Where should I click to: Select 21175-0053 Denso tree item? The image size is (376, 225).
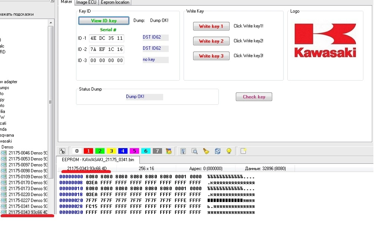coord(28,159)
